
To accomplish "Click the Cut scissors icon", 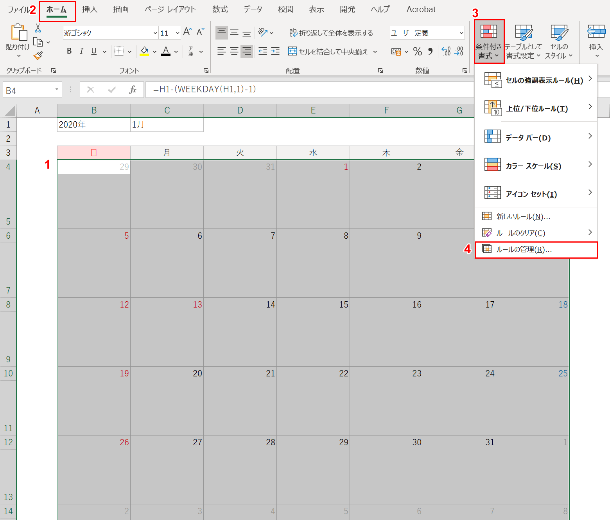I will [38, 28].
